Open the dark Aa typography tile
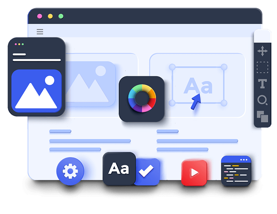Viewport: 277px width, 214px height. click(119, 169)
